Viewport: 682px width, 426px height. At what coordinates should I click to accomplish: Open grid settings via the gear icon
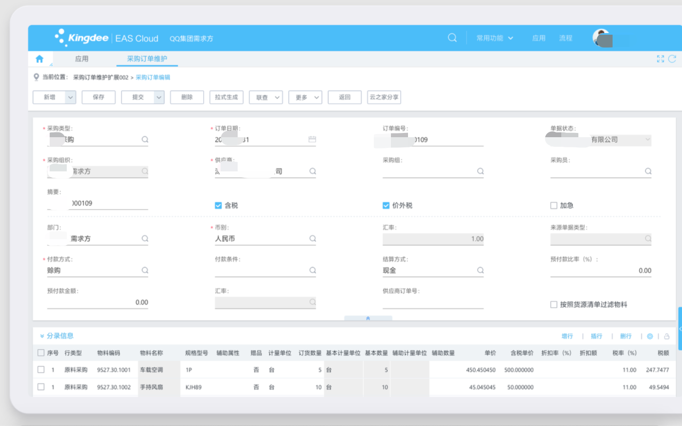650,336
